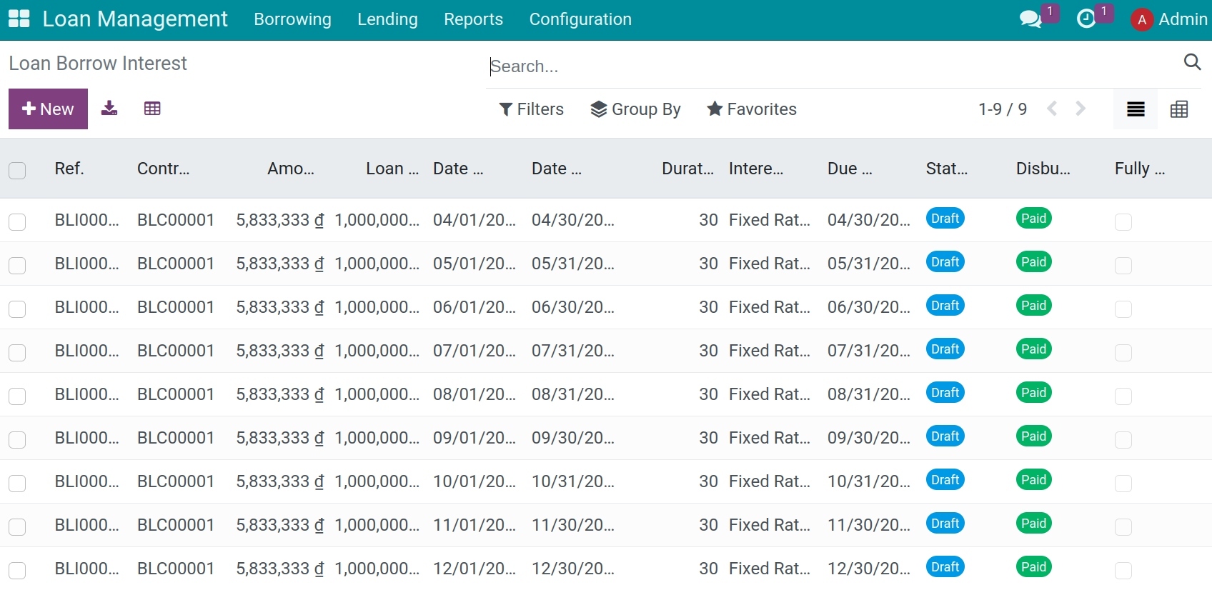
Task: Click Fixed Rate cell in 05/01 row
Action: pyautogui.click(x=770, y=264)
